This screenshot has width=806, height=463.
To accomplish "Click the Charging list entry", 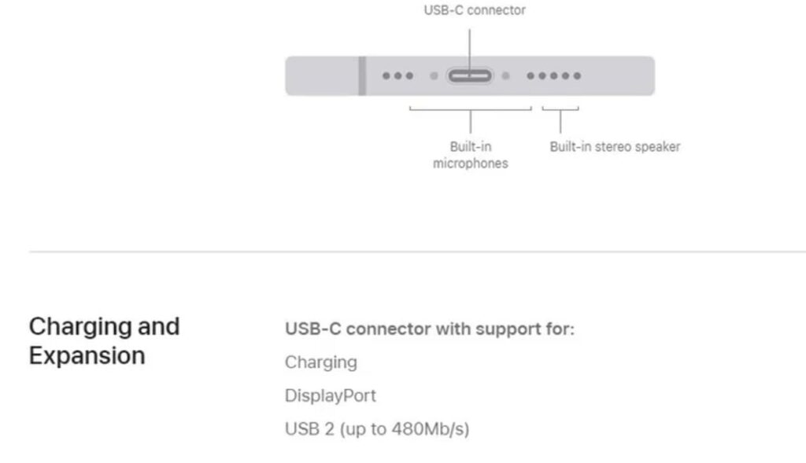I will pyautogui.click(x=320, y=362).
